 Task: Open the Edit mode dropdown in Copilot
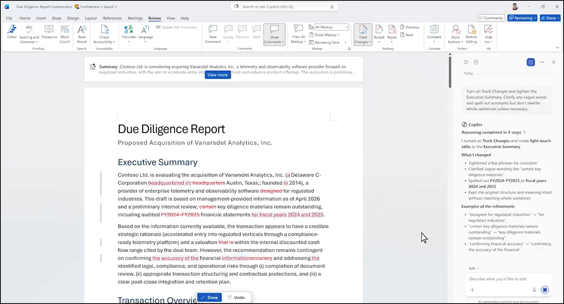click(x=474, y=268)
